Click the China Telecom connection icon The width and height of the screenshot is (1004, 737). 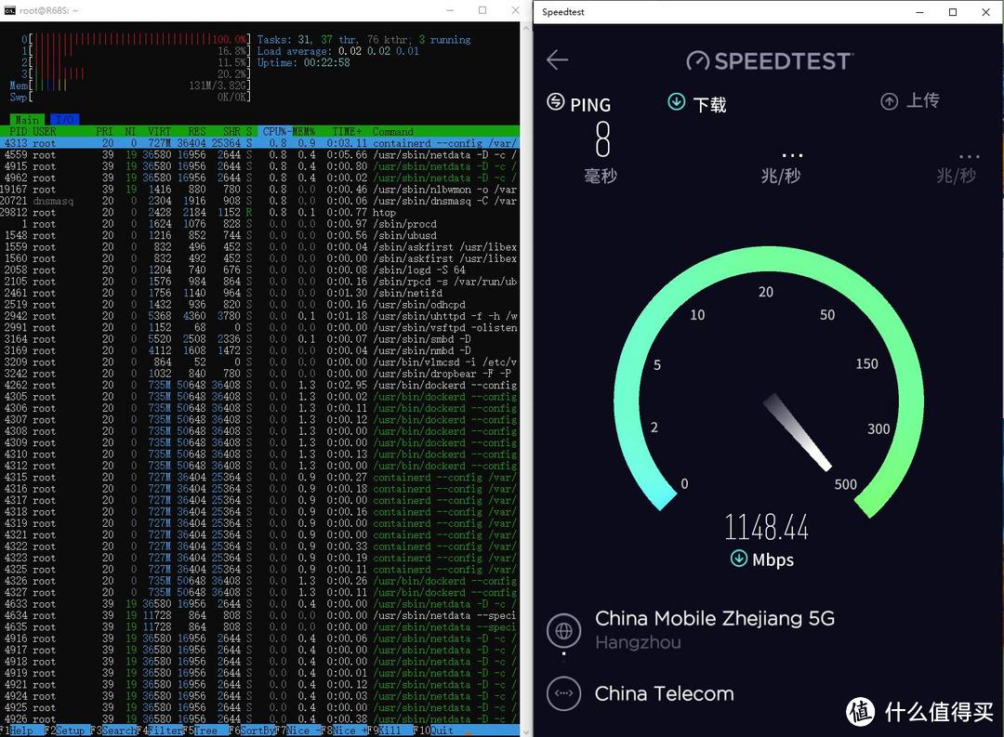pos(564,693)
